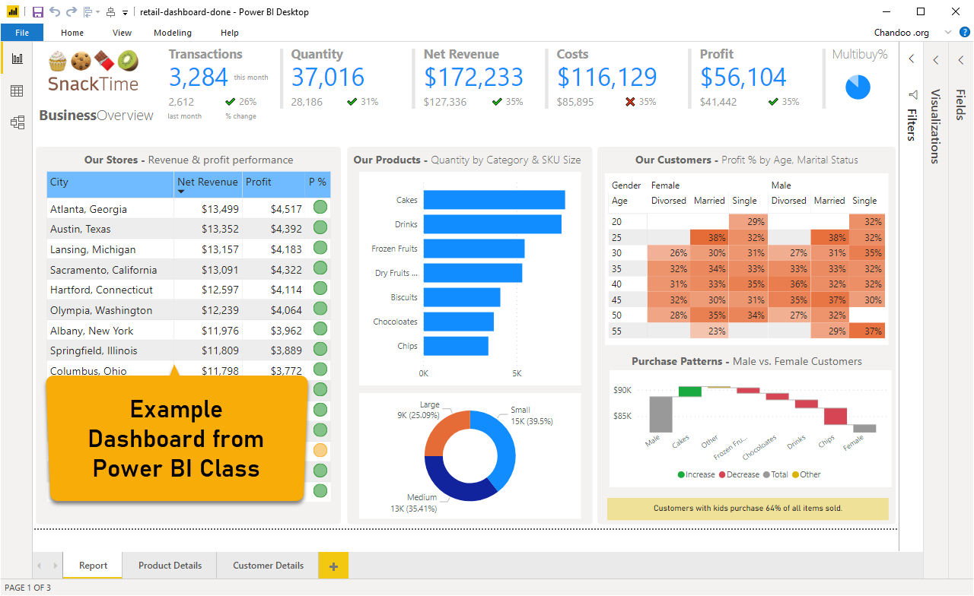Open the Help ribbon tab
This screenshot has height=596, width=974.
pos(230,33)
